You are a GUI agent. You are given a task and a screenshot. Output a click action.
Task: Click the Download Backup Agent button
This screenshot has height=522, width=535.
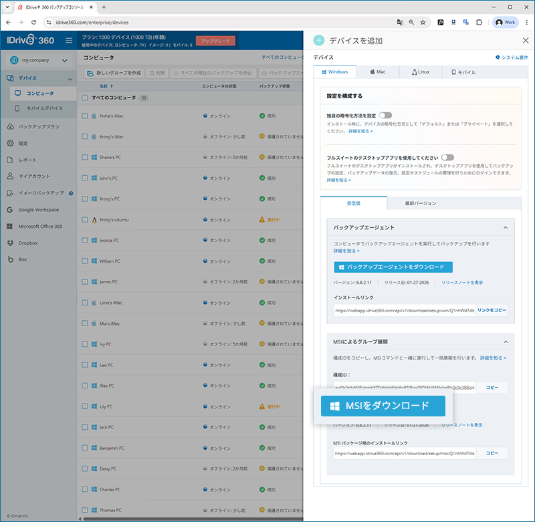pos(393,267)
